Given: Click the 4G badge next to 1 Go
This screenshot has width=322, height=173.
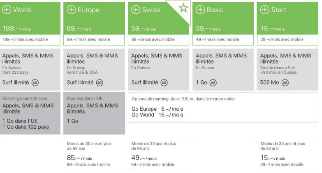Looking at the screenshot, I should [x=213, y=82].
